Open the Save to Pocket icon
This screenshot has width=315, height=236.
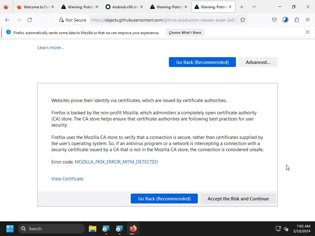click(x=274, y=20)
